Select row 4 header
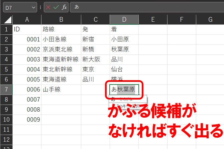This screenshot has height=149, width=224. point(6,59)
